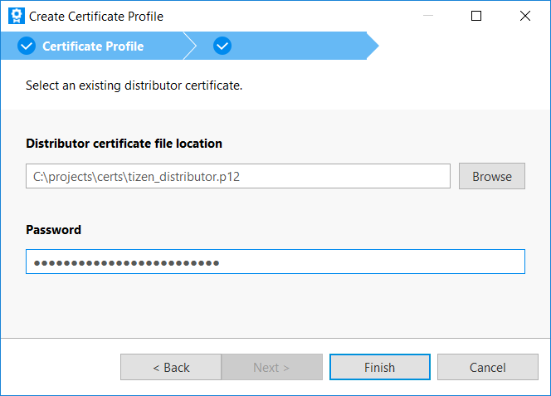Focus the distributor certificate file path field
The height and width of the screenshot is (396, 551).
(x=237, y=176)
